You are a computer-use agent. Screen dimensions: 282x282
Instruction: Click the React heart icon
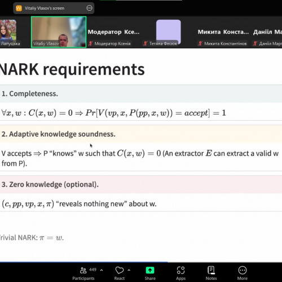120,271
